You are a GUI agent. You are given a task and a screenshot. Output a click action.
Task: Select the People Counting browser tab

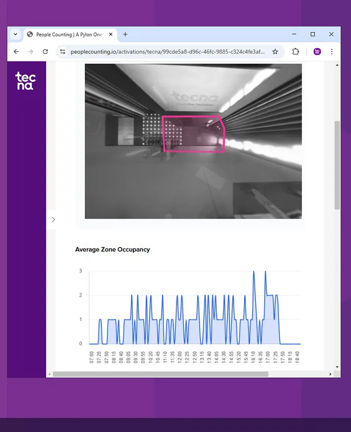click(x=70, y=34)
